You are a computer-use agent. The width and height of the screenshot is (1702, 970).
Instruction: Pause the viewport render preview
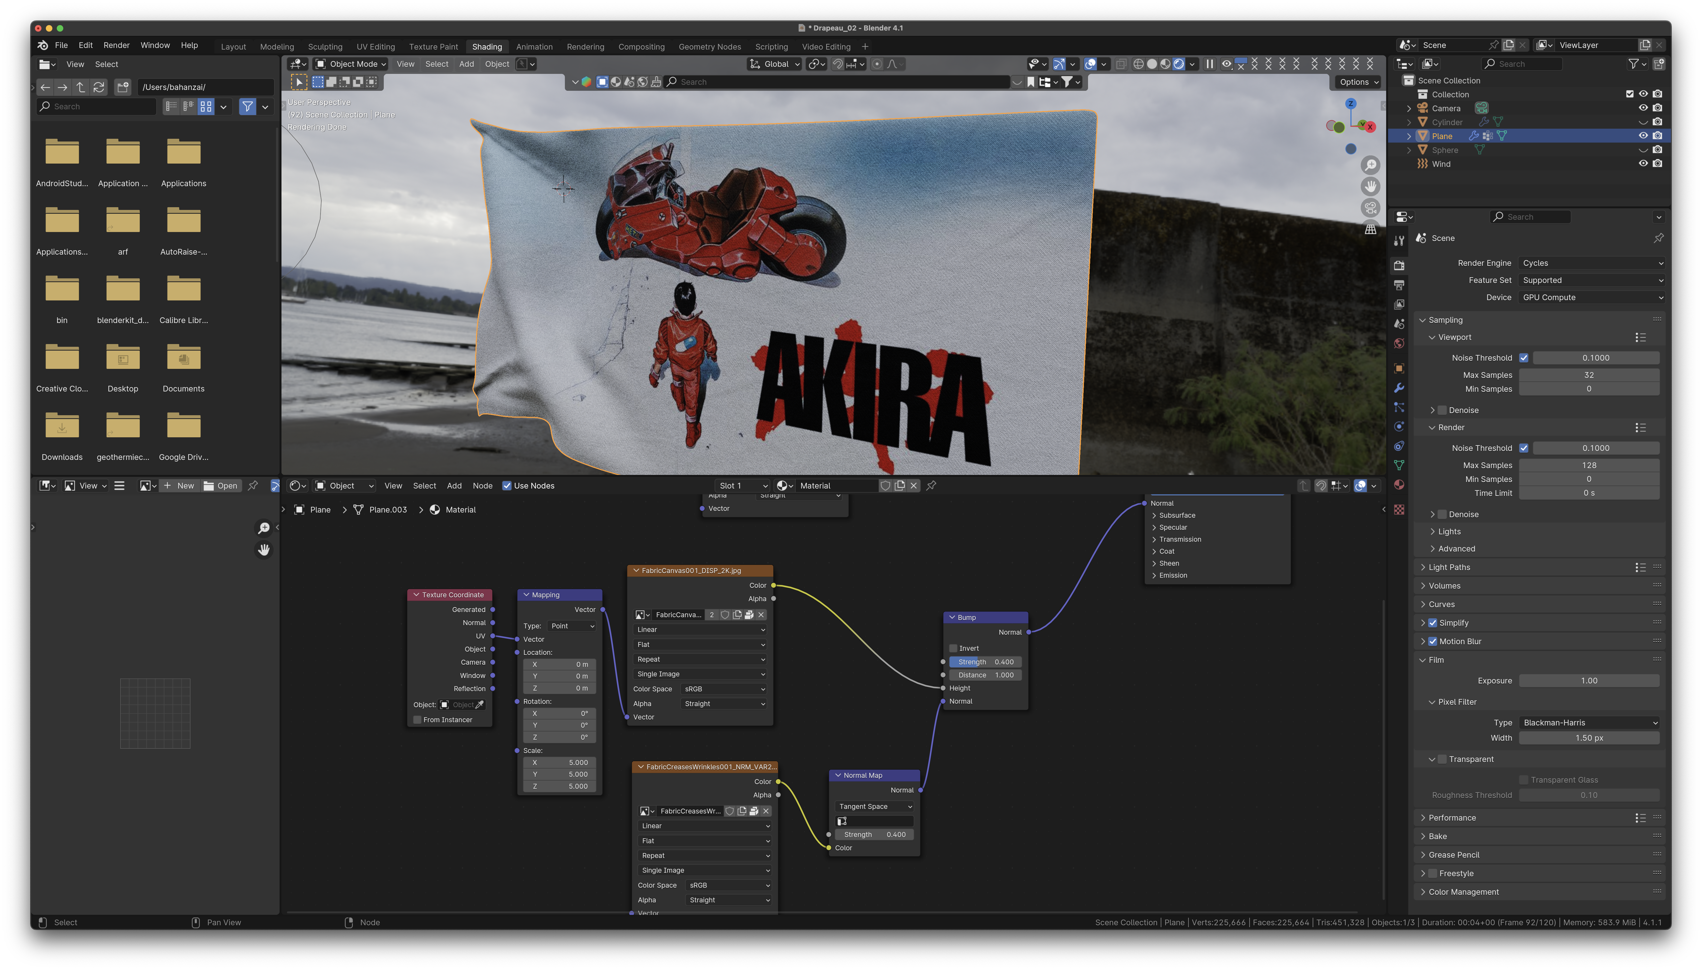(x=1209, y=64)
